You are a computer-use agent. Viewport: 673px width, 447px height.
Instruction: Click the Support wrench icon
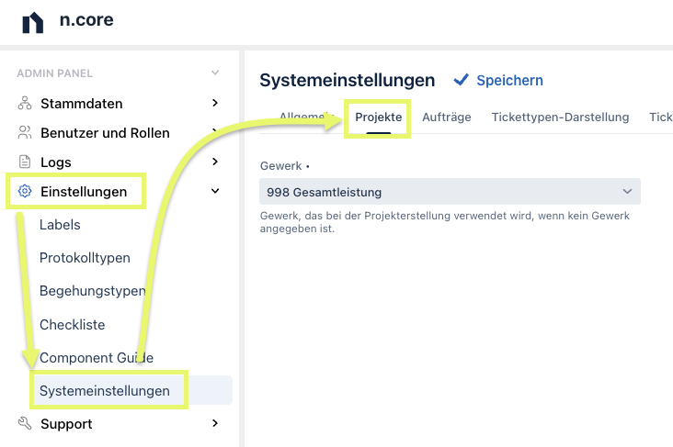click(25, 423)
